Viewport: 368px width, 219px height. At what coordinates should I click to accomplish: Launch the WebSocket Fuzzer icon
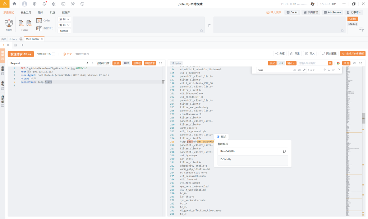29,23
